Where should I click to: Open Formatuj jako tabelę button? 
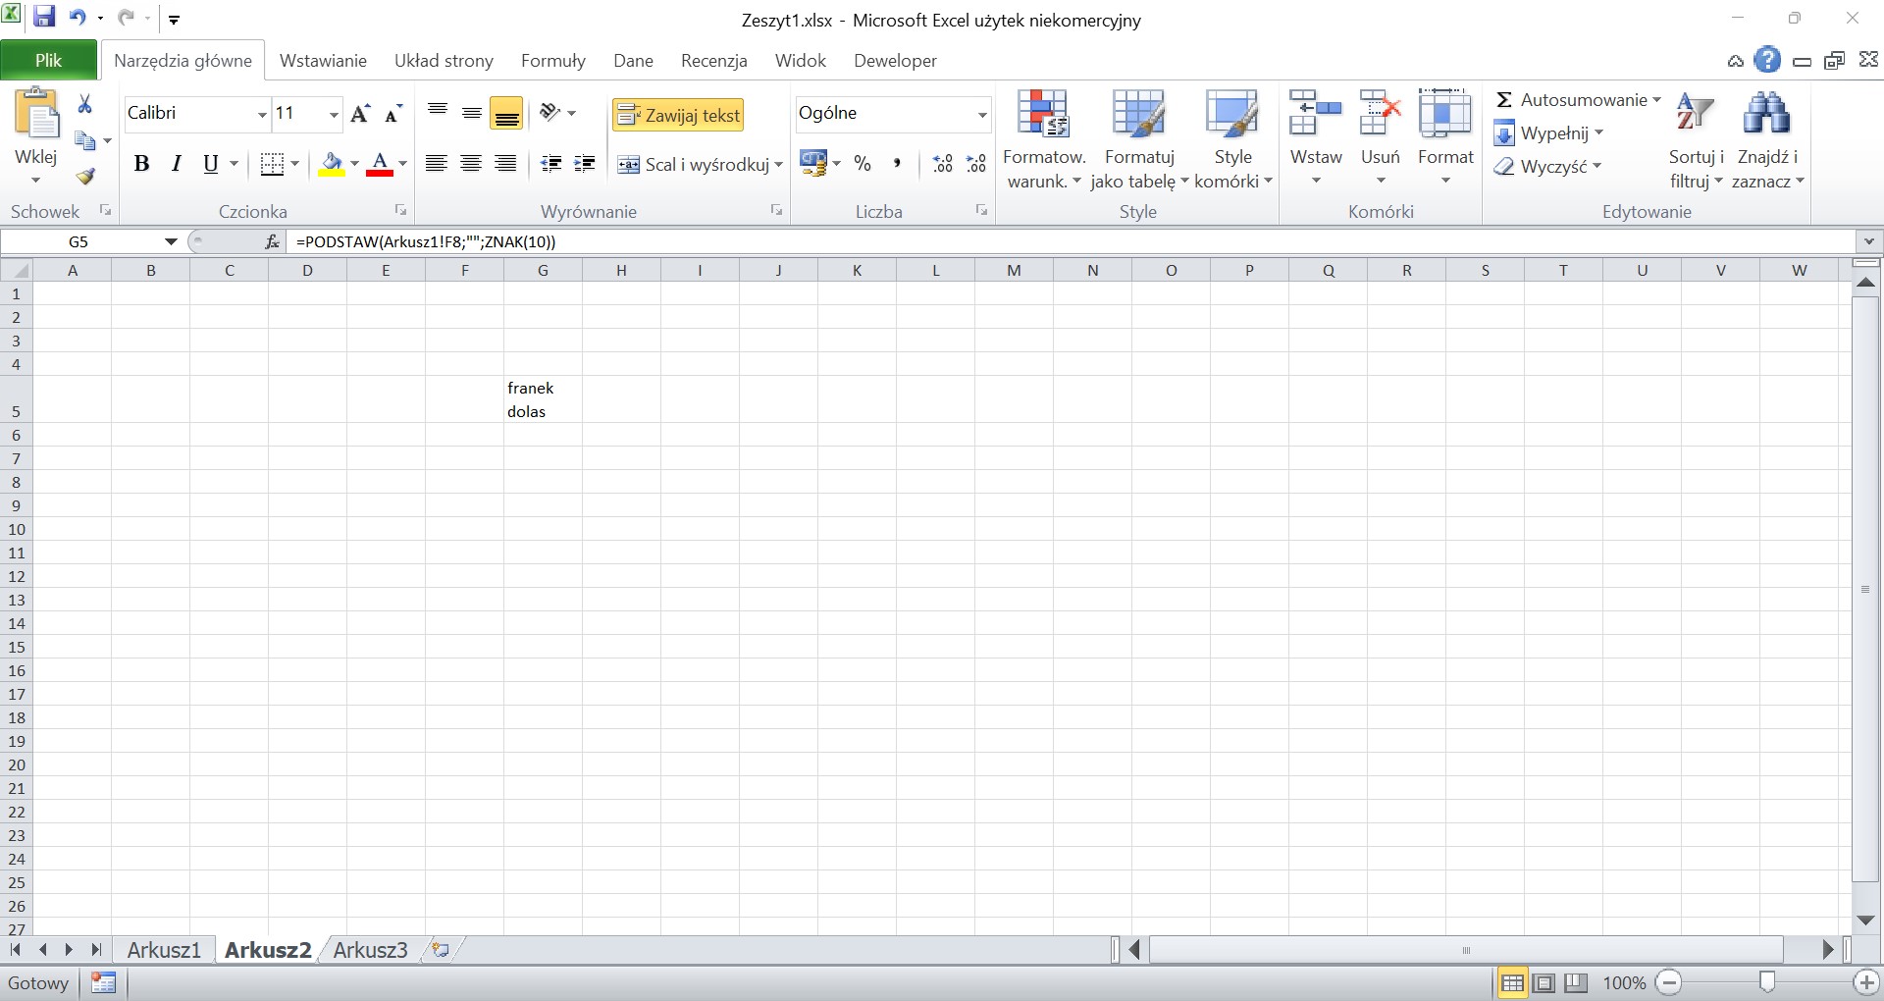pos(1139,139)
